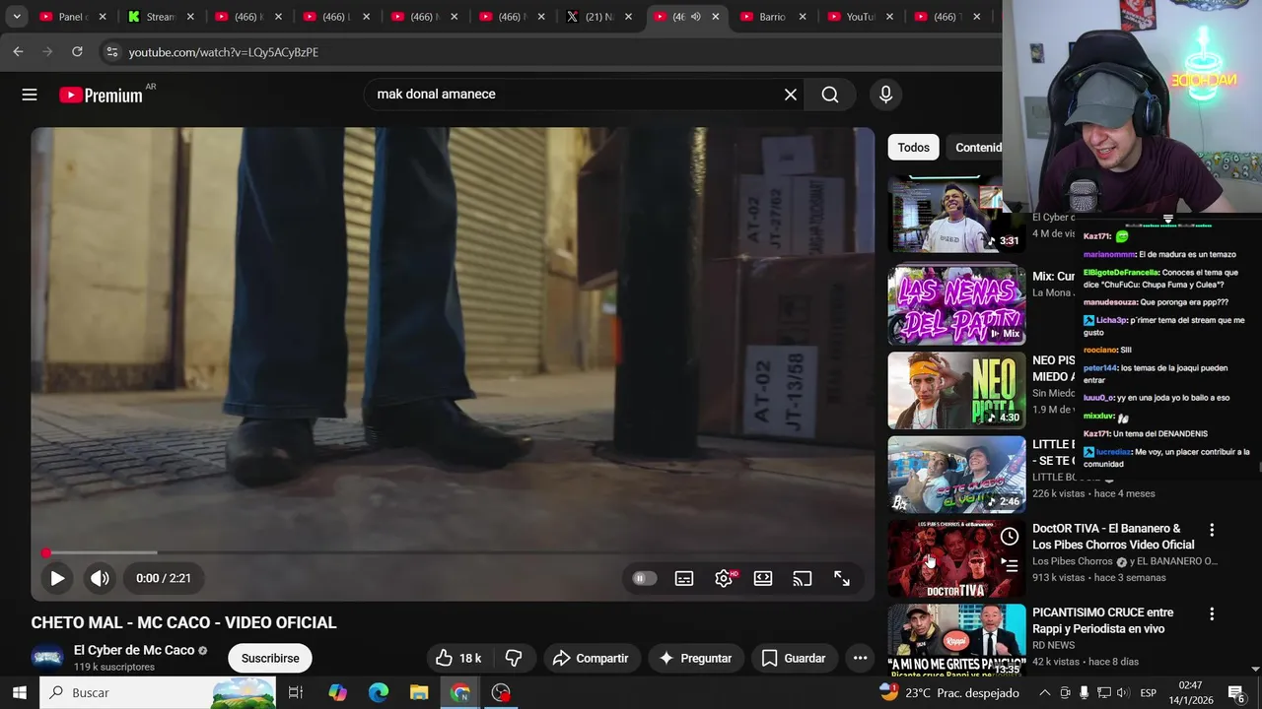Show hidden system tray icons
This screenshot has height=709, width=1262.
1045,692
